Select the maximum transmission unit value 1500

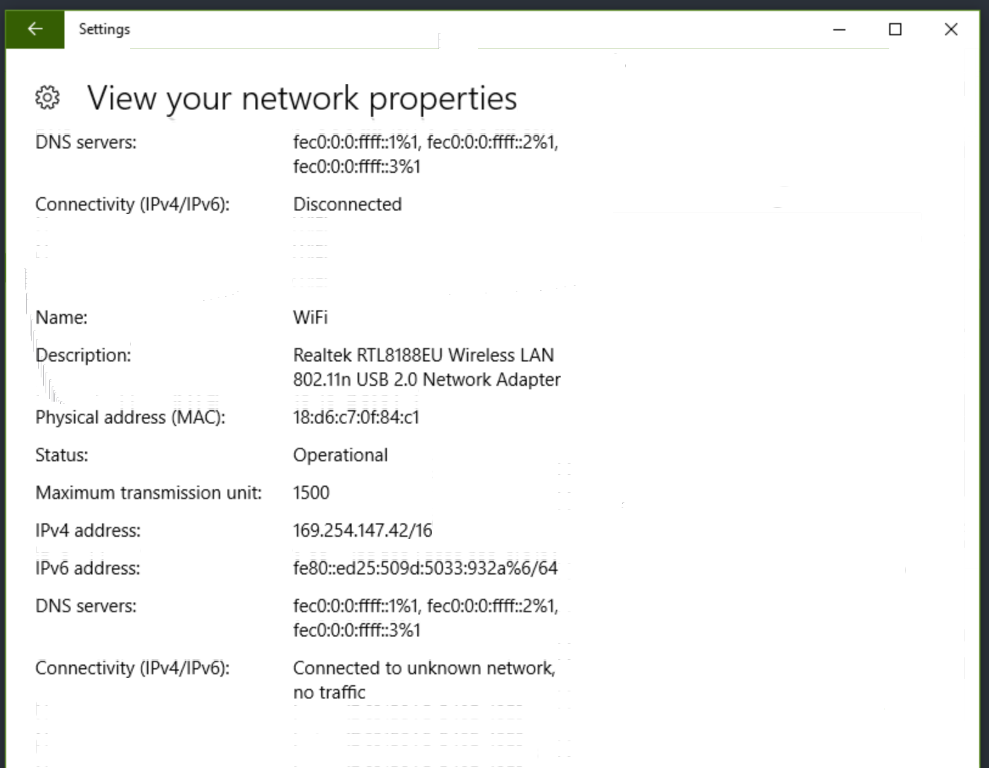pyautogui.click(x=311, y=492)
